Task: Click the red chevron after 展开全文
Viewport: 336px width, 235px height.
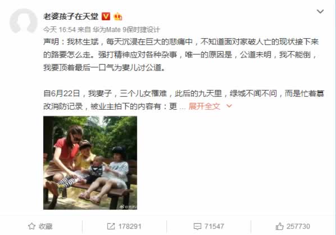Action: (229, 106)
